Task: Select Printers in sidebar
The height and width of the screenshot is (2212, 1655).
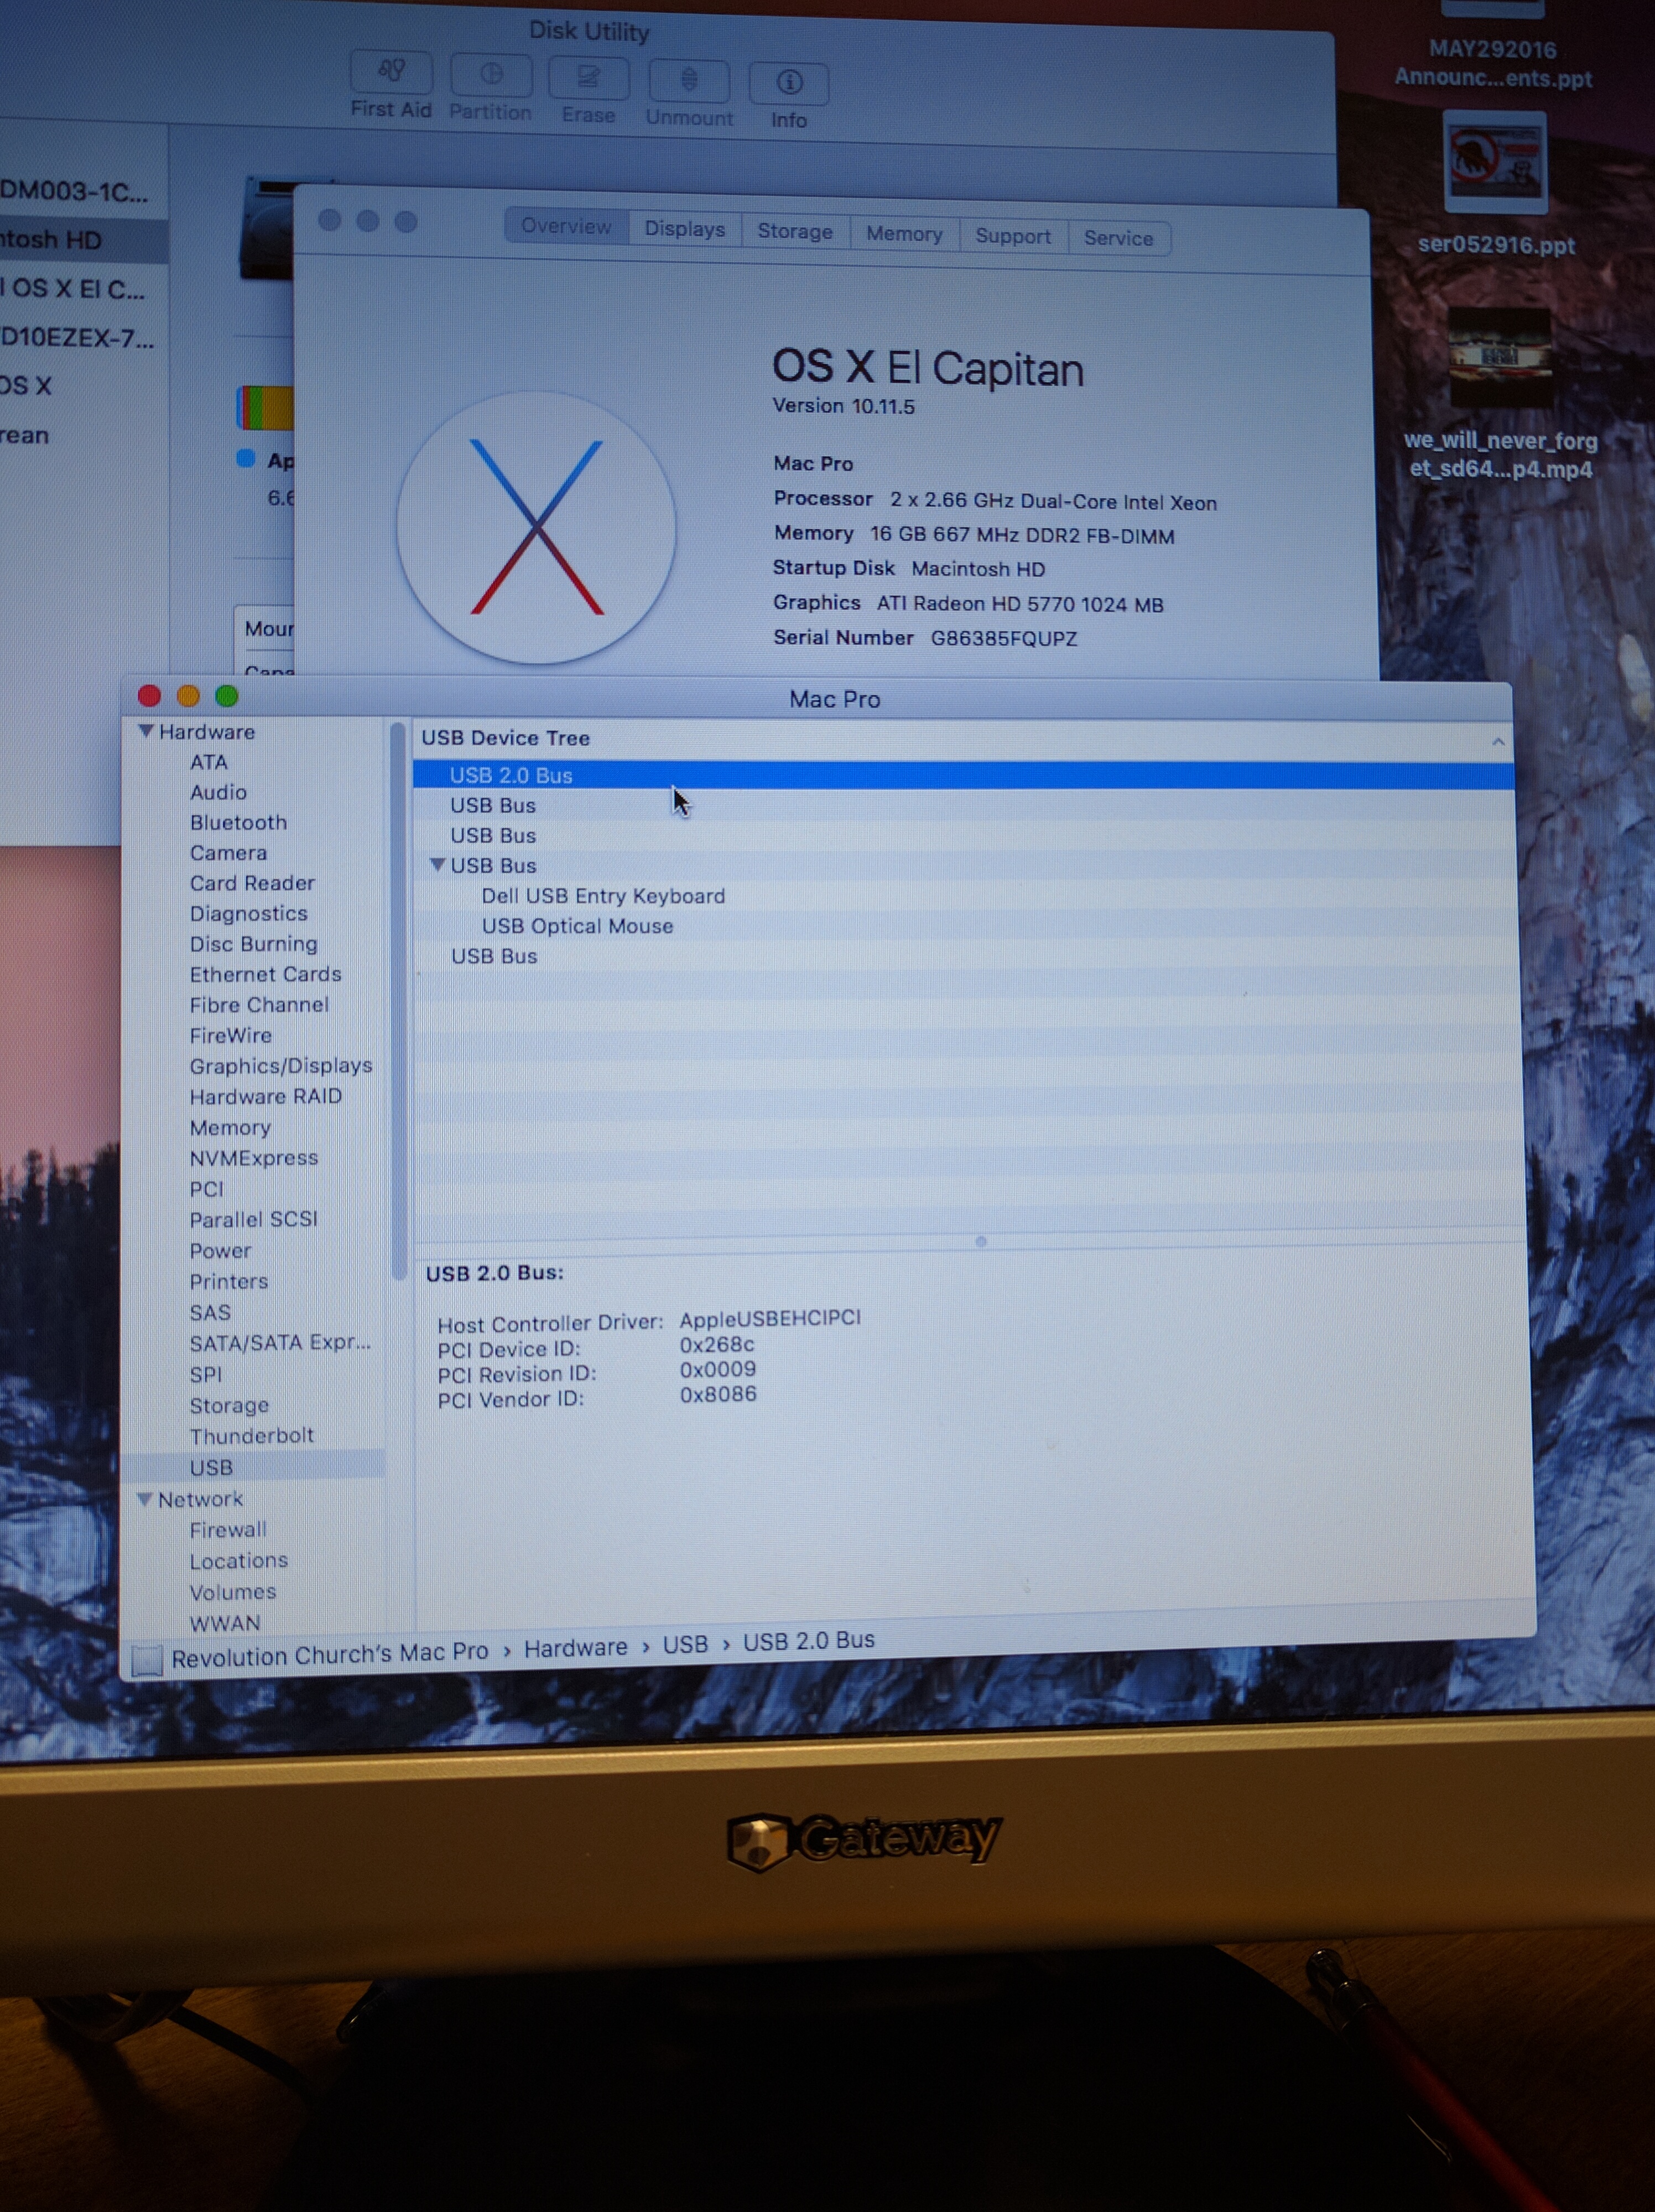Action: [229, 1281]
